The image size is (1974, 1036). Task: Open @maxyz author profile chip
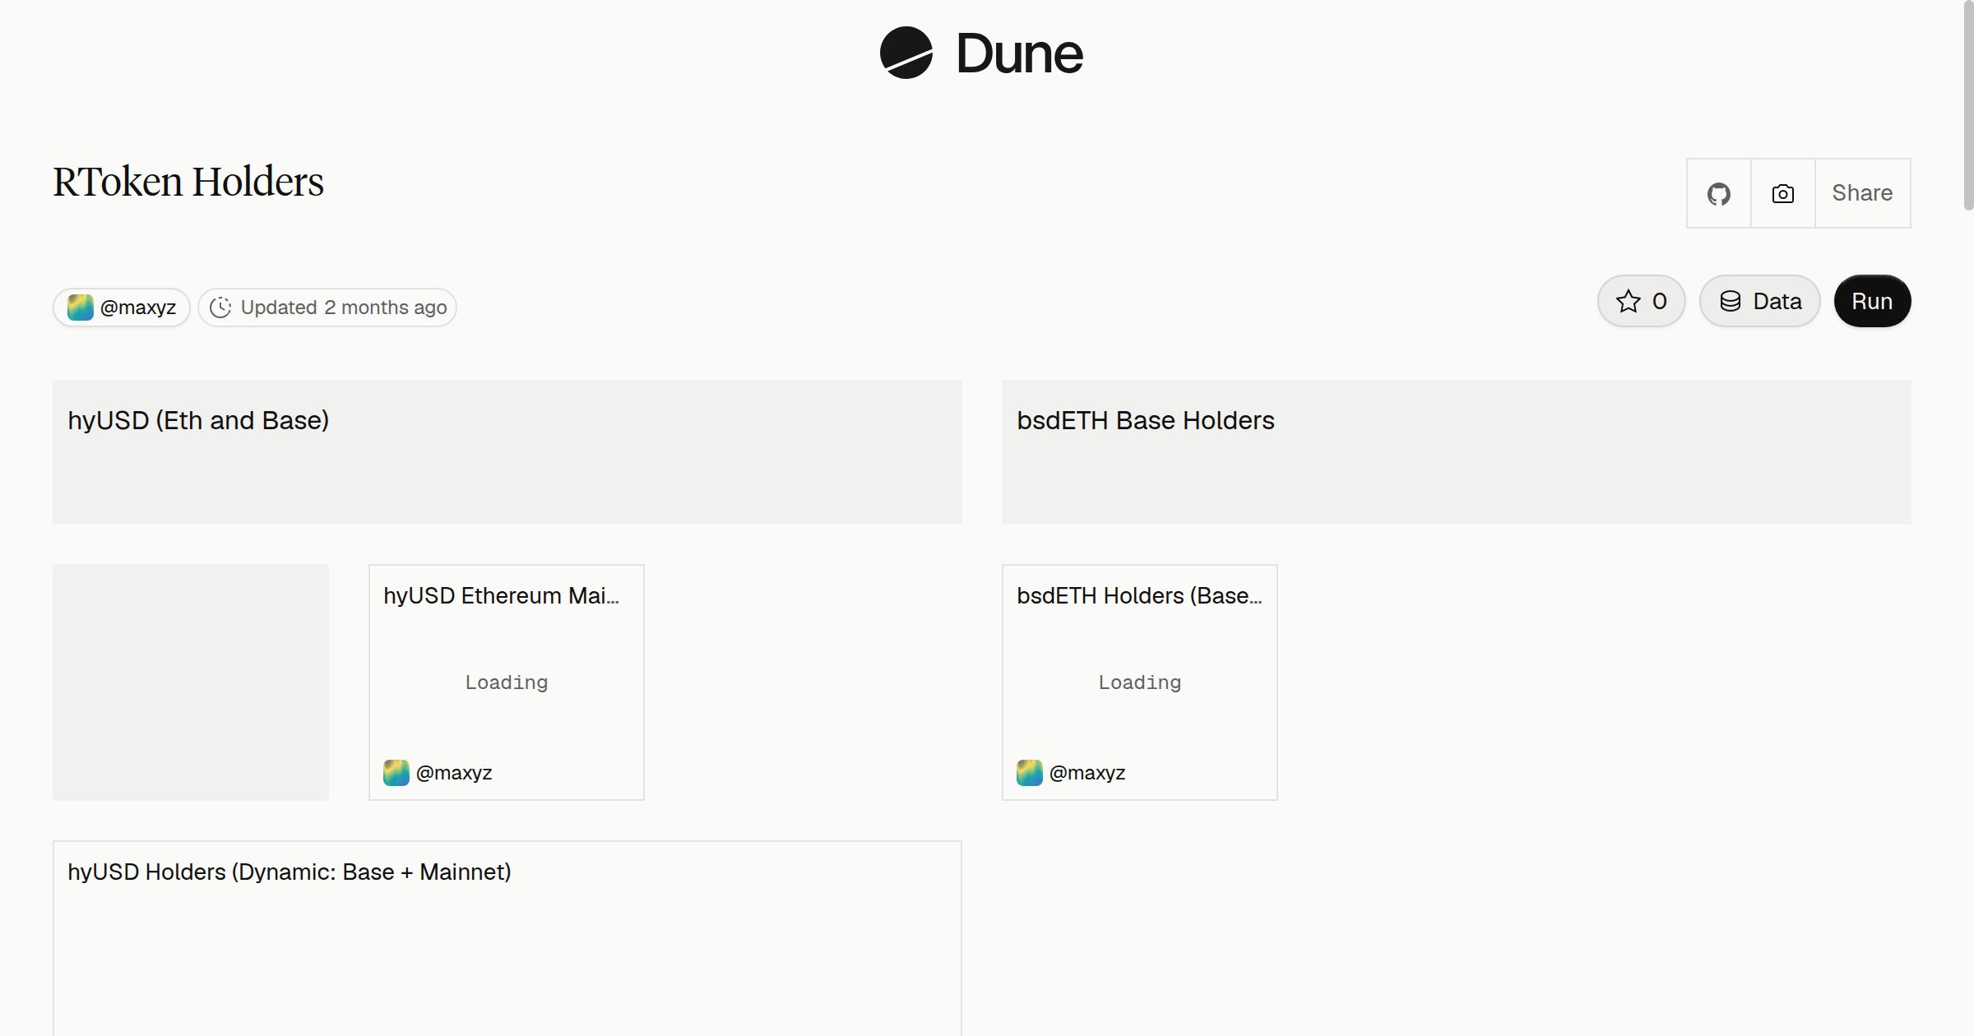pyautogui.click(x=122, y=308)
